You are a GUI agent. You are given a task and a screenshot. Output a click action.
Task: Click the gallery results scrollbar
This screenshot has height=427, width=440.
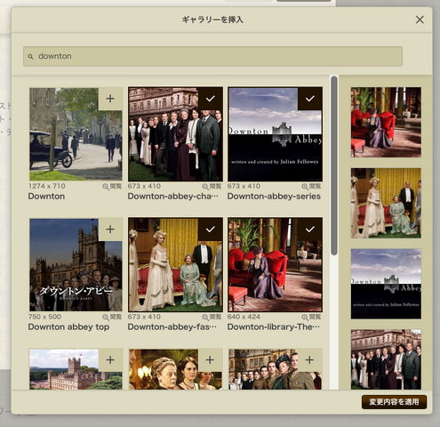tap(334, 165)
